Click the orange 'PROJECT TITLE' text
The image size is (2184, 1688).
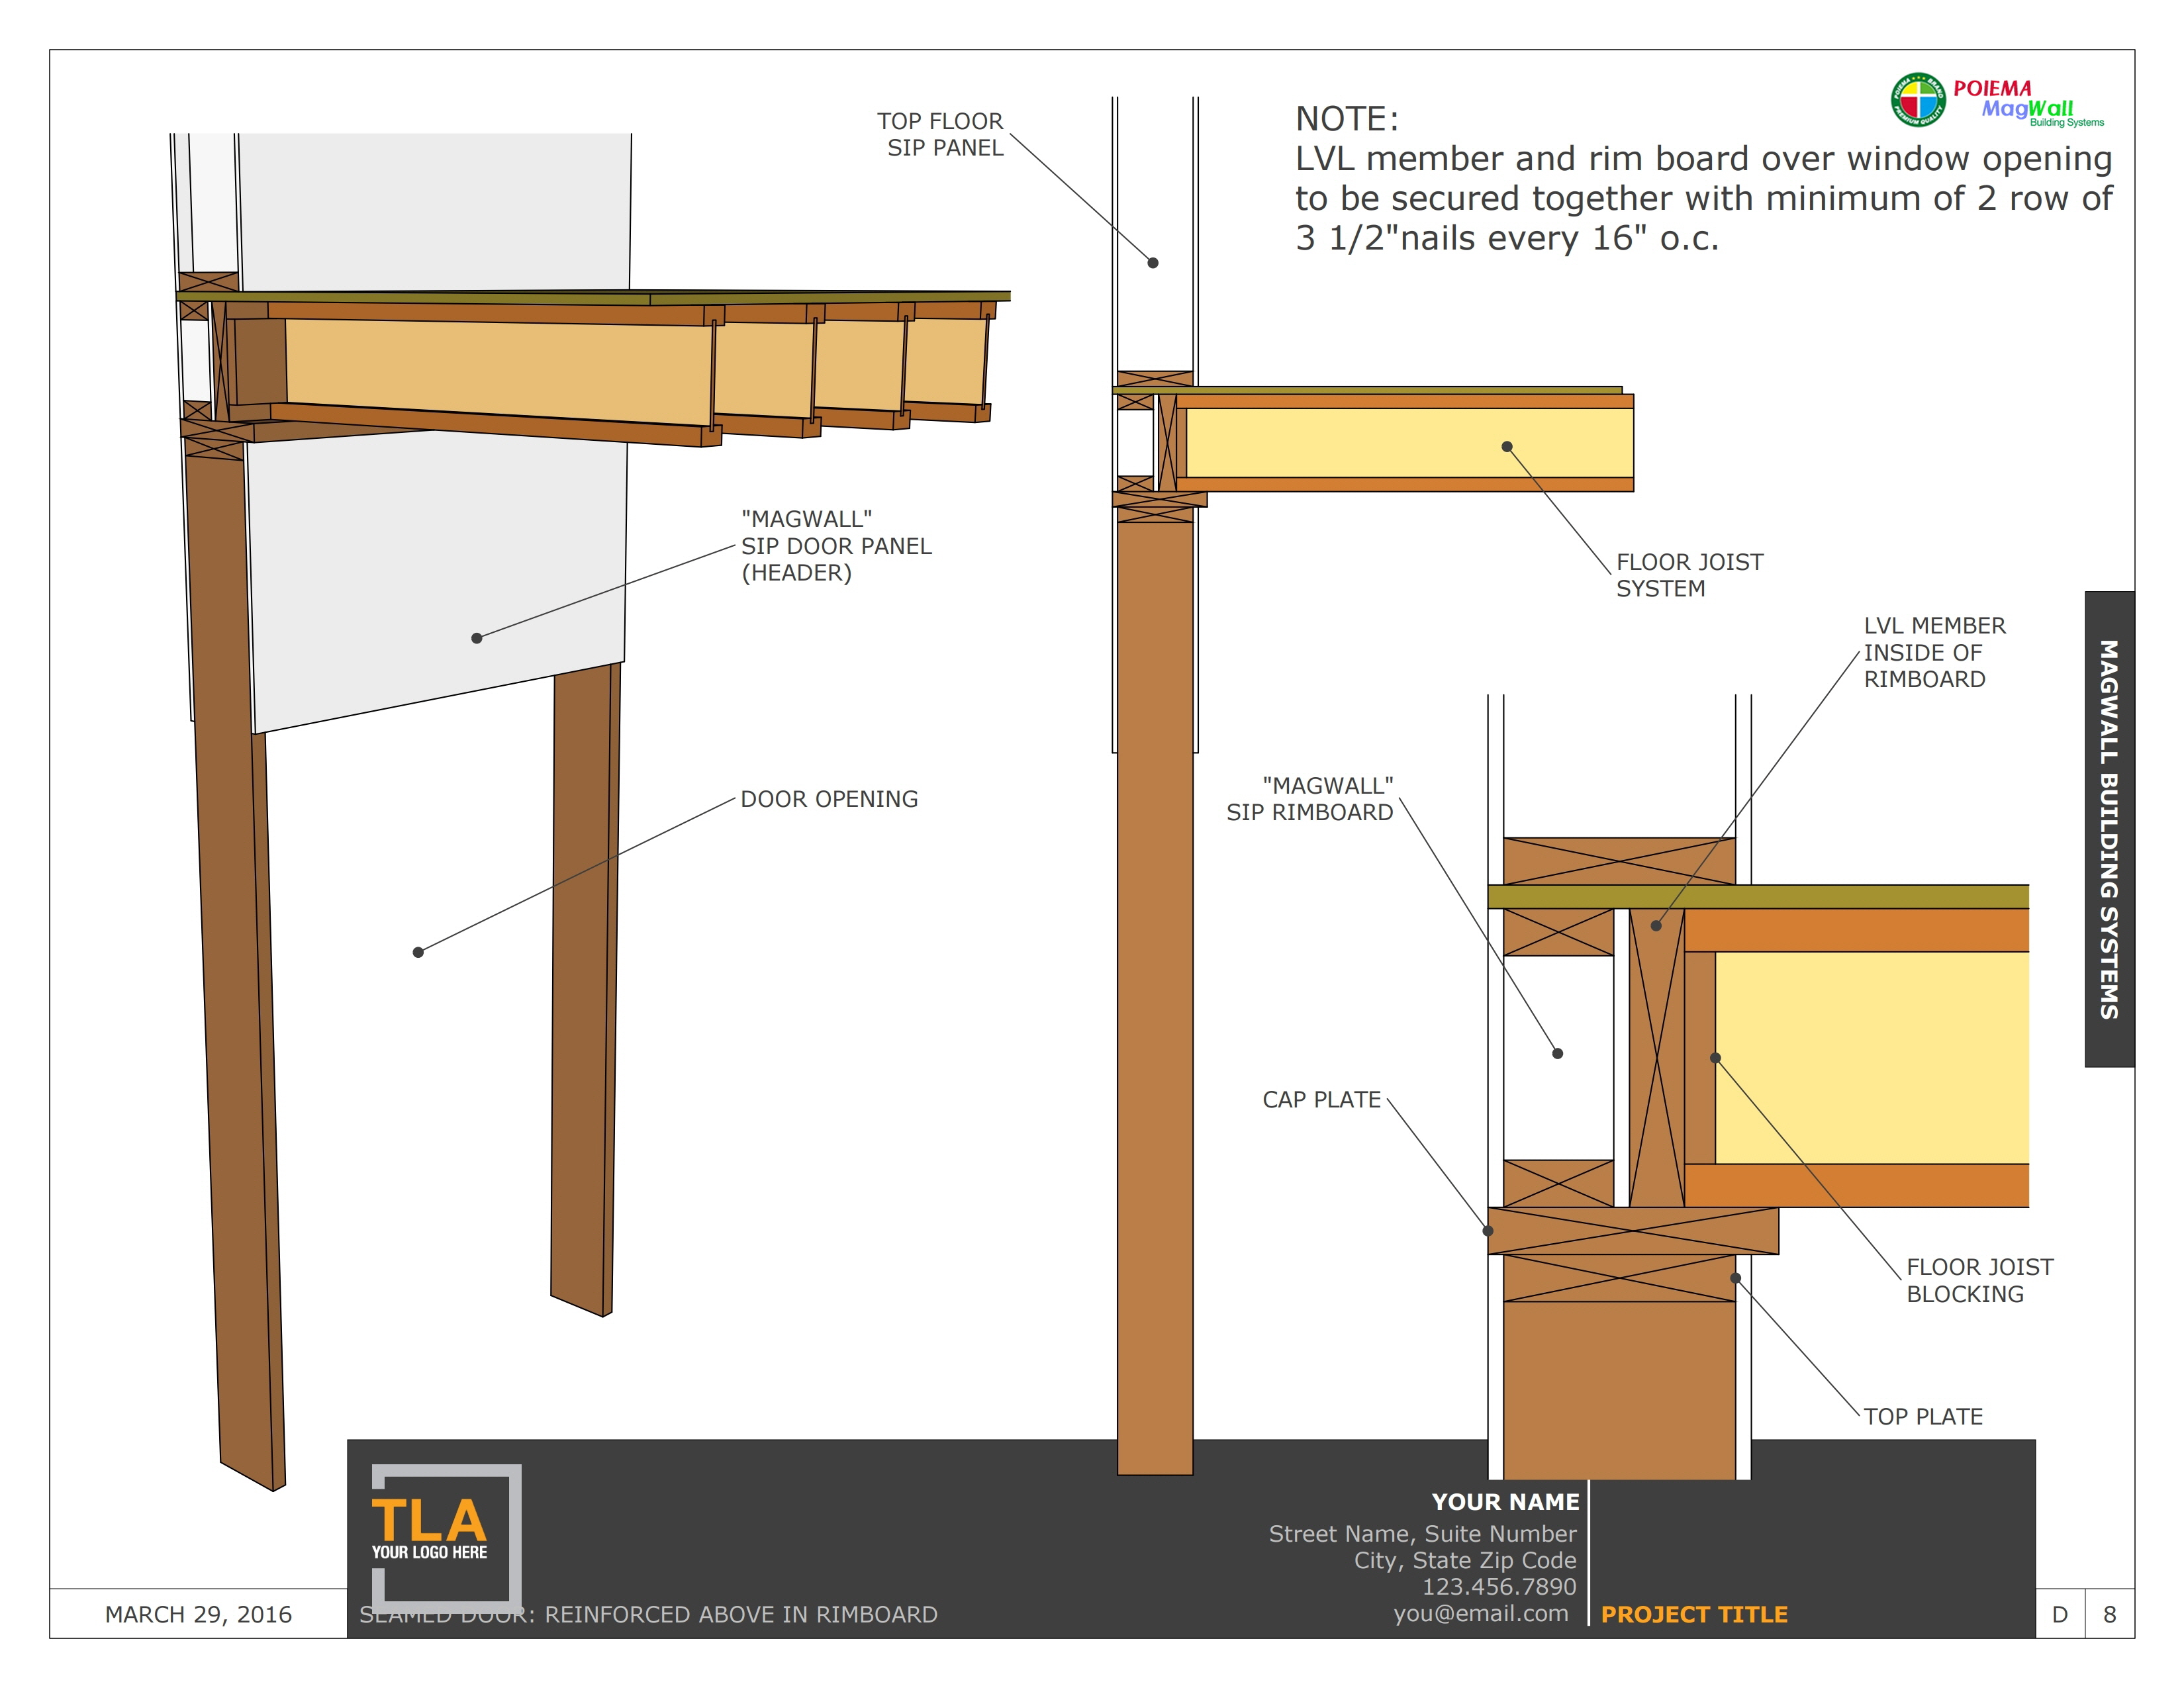[x=1694, y=1614]
